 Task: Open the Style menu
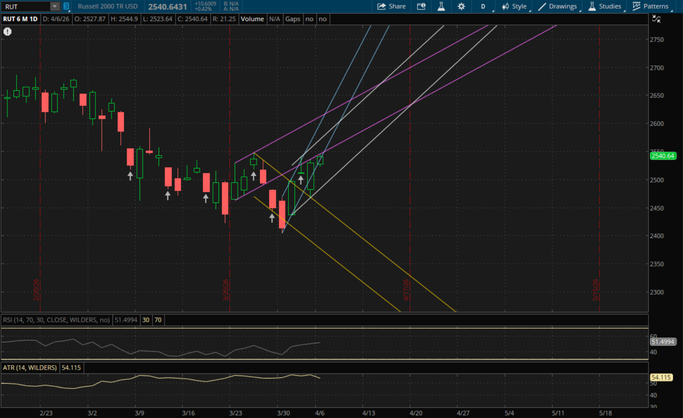pos(514,6)
